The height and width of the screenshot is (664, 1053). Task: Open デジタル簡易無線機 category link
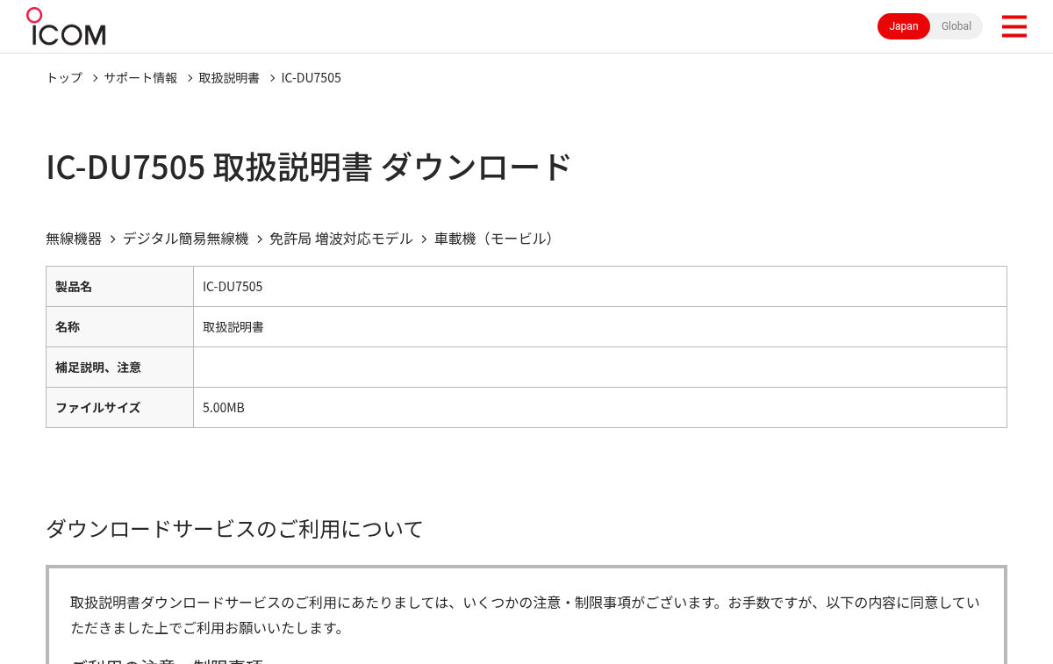pyautogui.click(x=185, y=239)
